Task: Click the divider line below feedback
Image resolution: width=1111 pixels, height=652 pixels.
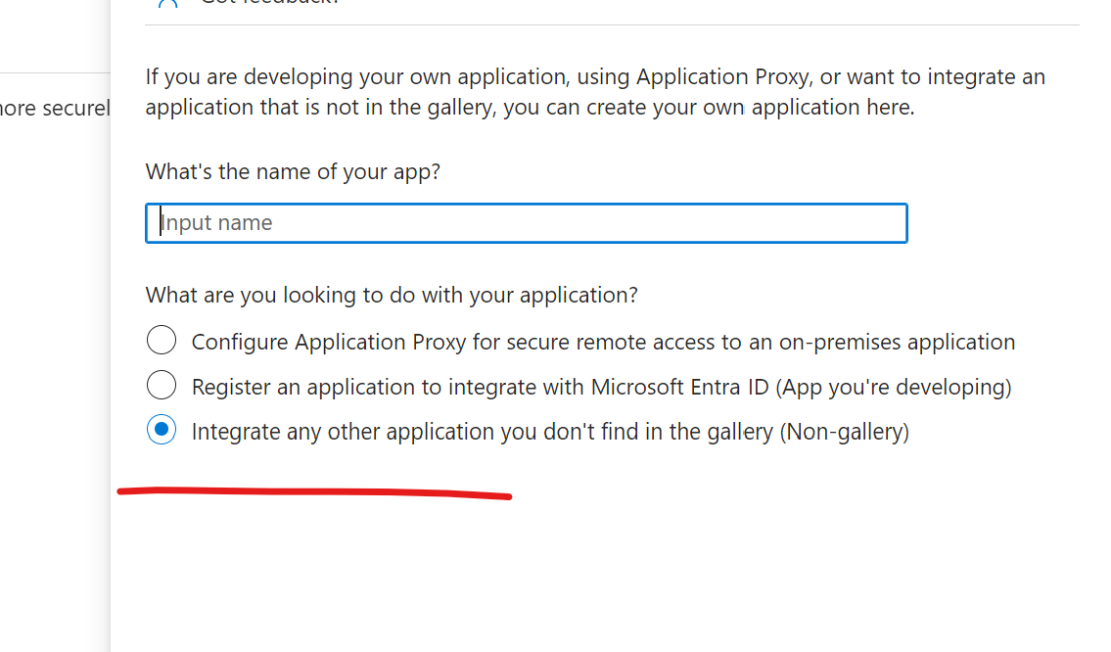Action: click(612, 24)
